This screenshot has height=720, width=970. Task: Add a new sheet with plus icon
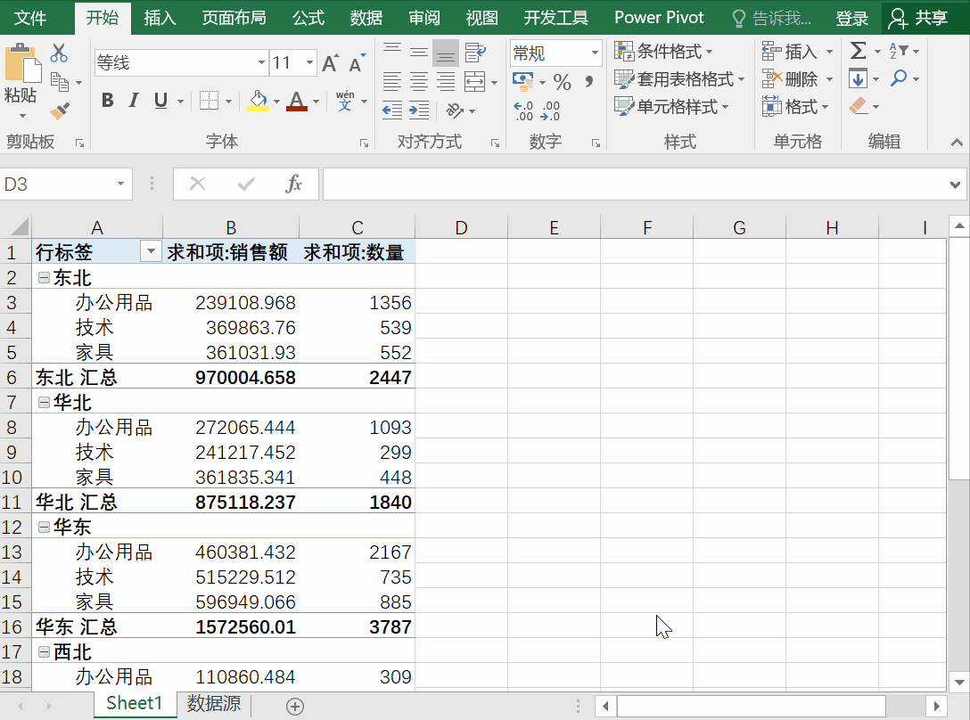coord(295,707)
